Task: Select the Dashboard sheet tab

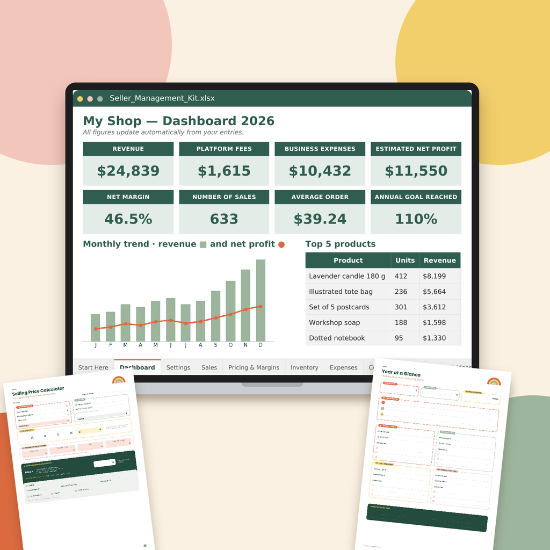Action: pyautogui.click(x=137, y=367)
